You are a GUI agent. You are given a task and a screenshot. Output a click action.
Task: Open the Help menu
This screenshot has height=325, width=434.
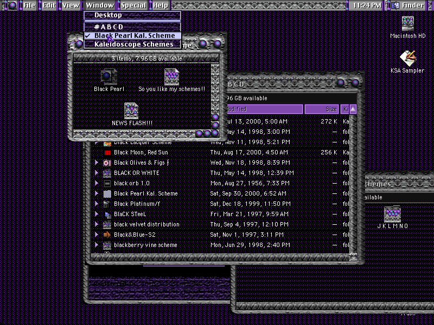[160, 5]
